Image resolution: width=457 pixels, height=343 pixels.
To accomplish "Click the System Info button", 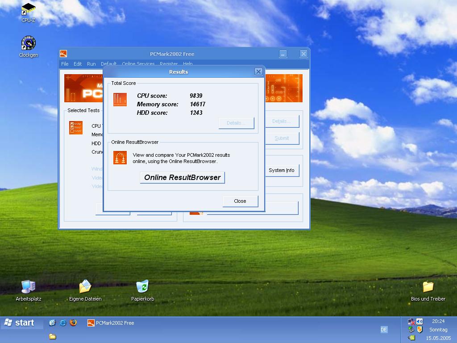I will (282, 170).
